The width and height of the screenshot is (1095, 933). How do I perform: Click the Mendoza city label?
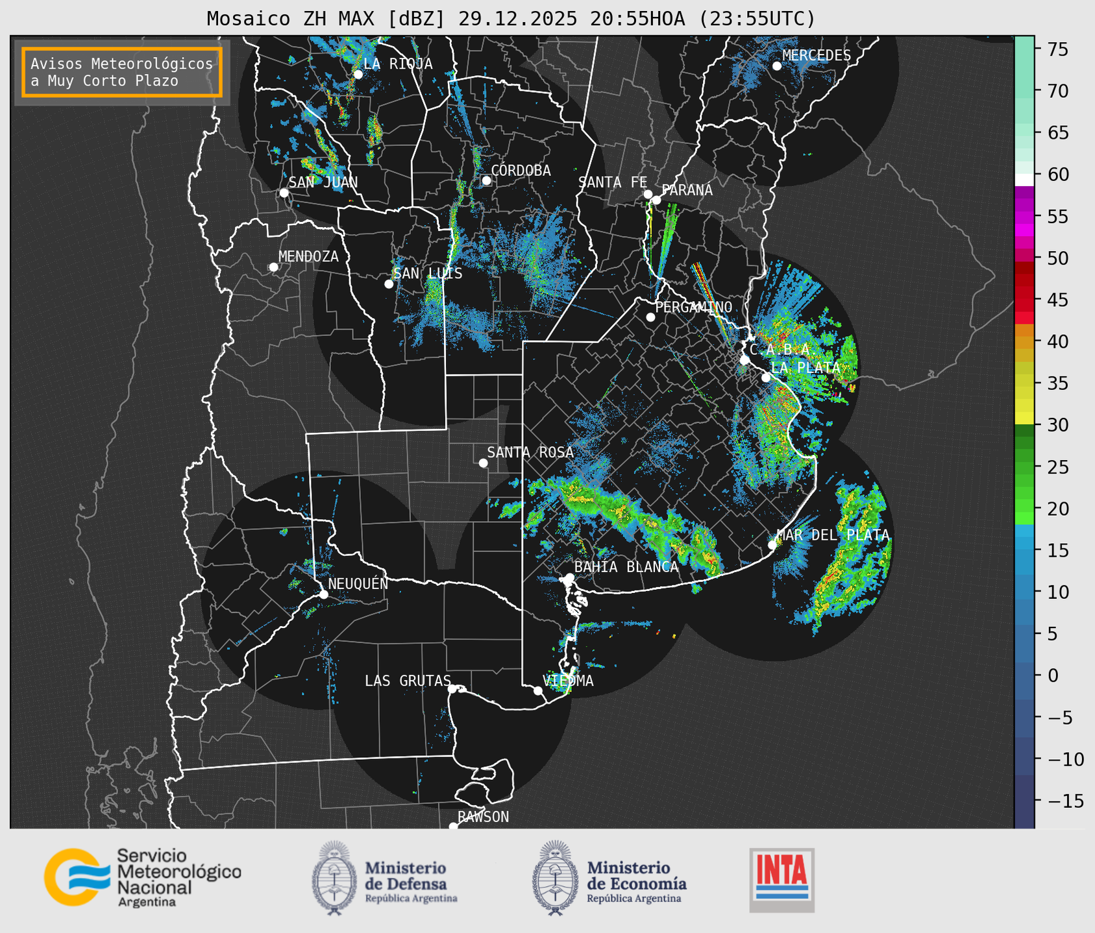click(308, 256)
